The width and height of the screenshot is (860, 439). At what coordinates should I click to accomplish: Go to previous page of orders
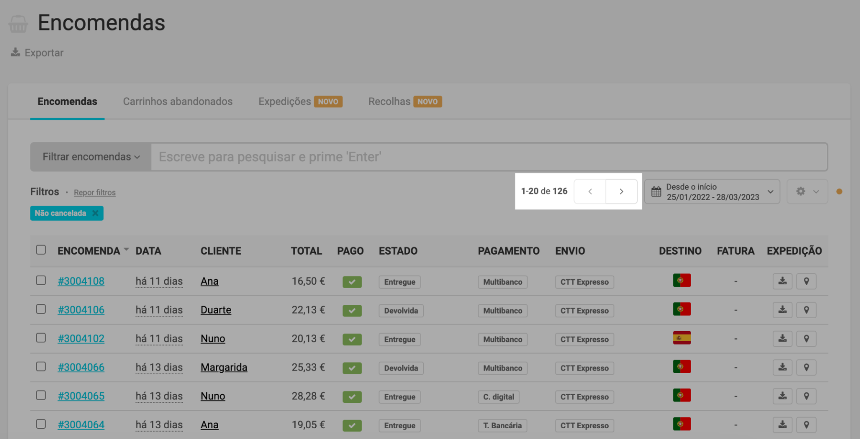(590, 192)
